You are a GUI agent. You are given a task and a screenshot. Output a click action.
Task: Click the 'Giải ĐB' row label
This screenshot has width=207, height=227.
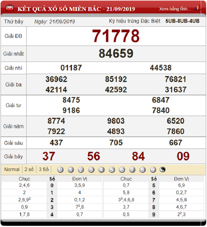click(x=13, y=36)
